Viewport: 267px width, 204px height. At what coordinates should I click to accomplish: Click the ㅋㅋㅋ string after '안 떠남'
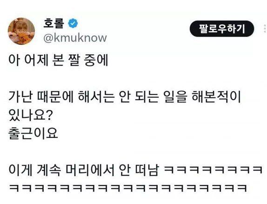(x=213, y=170)
